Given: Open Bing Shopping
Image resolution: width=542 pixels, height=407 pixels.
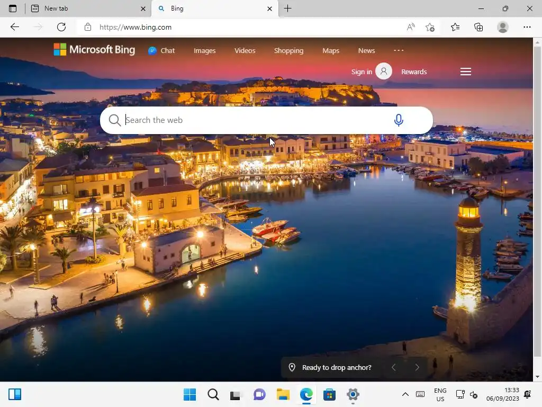Looking at the screenshot, I should (288, 50).
